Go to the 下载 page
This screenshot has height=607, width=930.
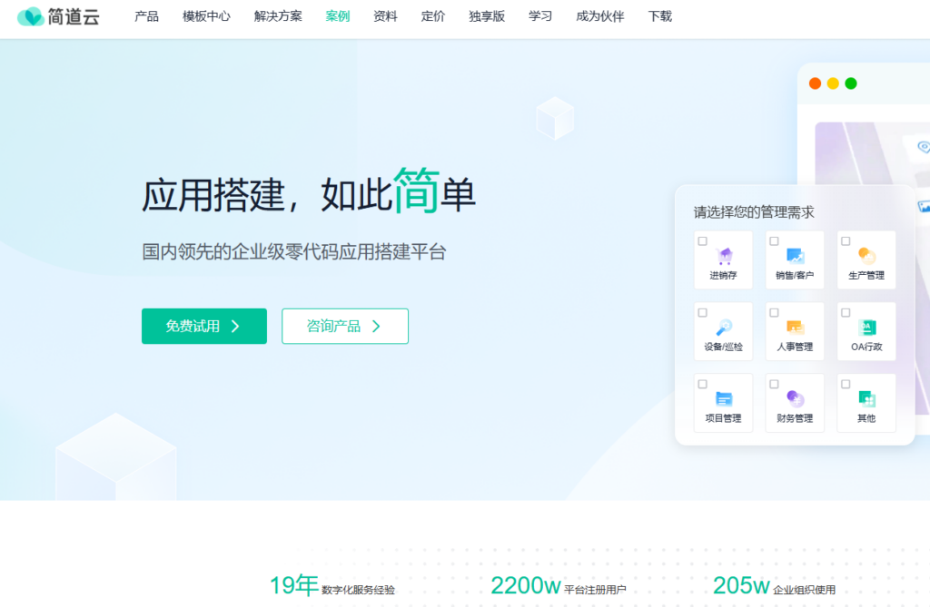click(660, 16)
